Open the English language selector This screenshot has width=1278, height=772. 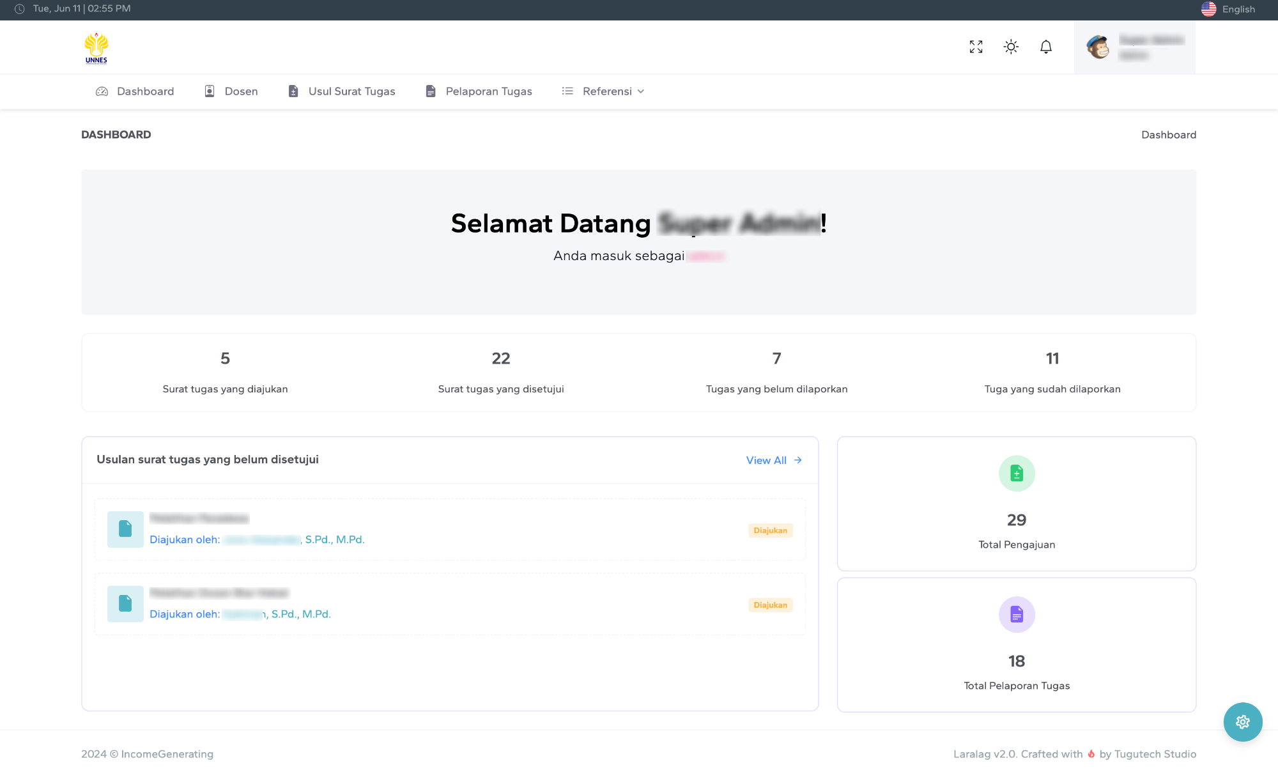click(x=1228, y=9)
